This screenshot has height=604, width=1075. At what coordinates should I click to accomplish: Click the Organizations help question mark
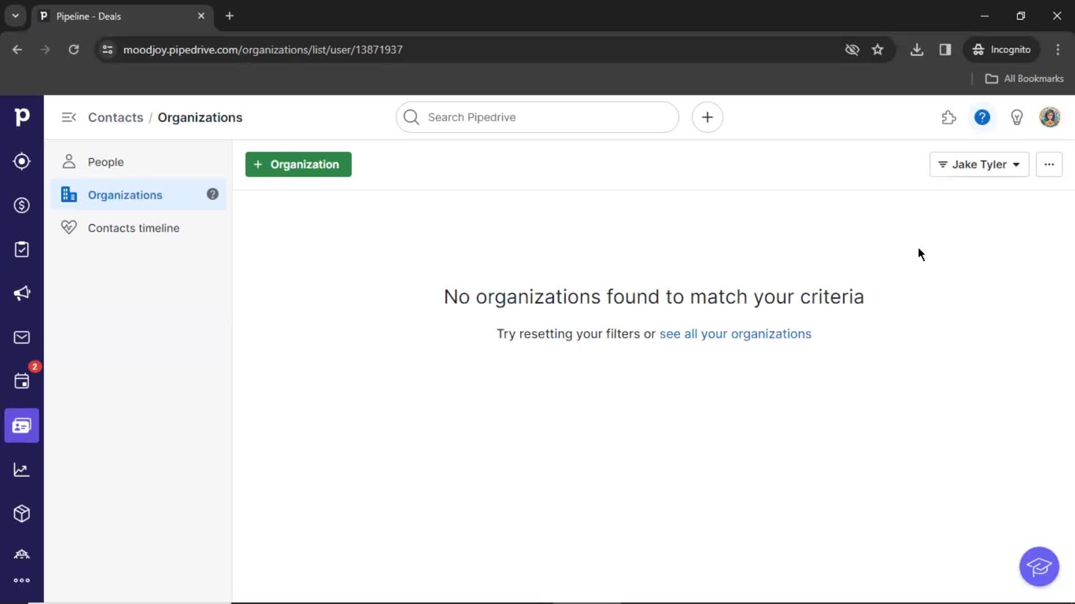(213, 194)
